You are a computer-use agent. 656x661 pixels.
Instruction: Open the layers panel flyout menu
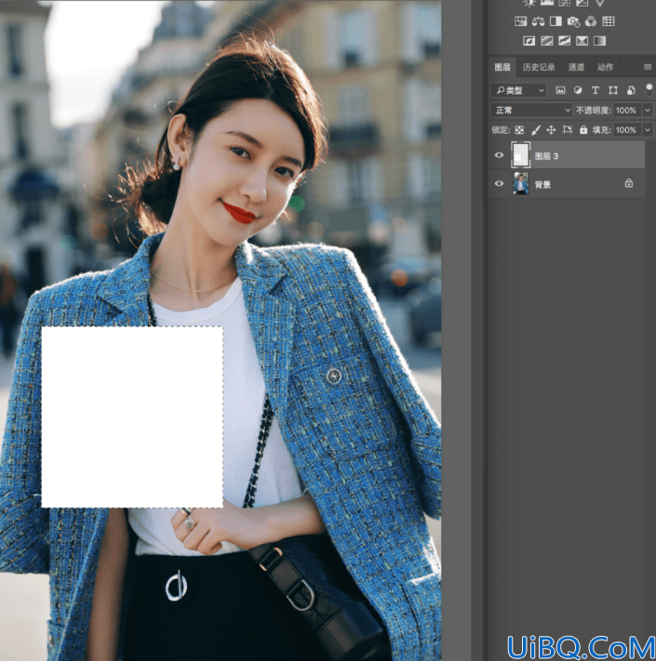pos(648,67)
